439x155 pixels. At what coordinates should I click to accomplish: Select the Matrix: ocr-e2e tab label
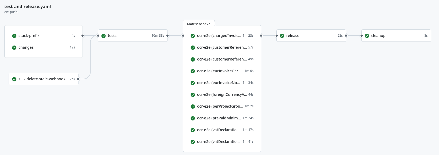pos(199,24)
